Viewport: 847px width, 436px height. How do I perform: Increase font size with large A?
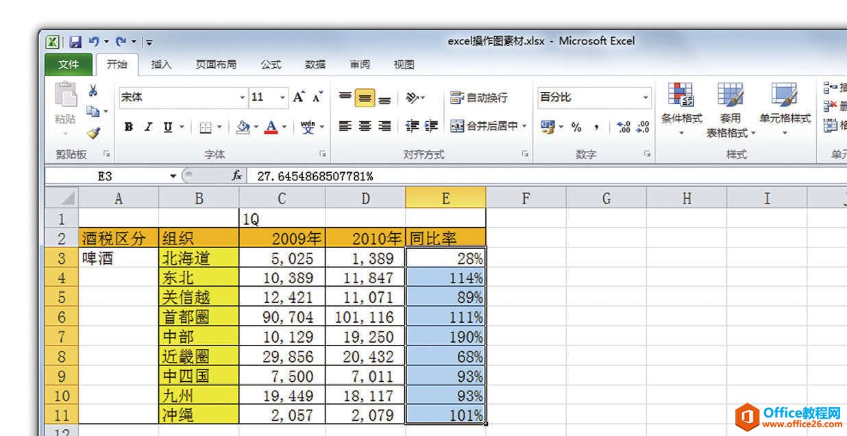(299, 97)
